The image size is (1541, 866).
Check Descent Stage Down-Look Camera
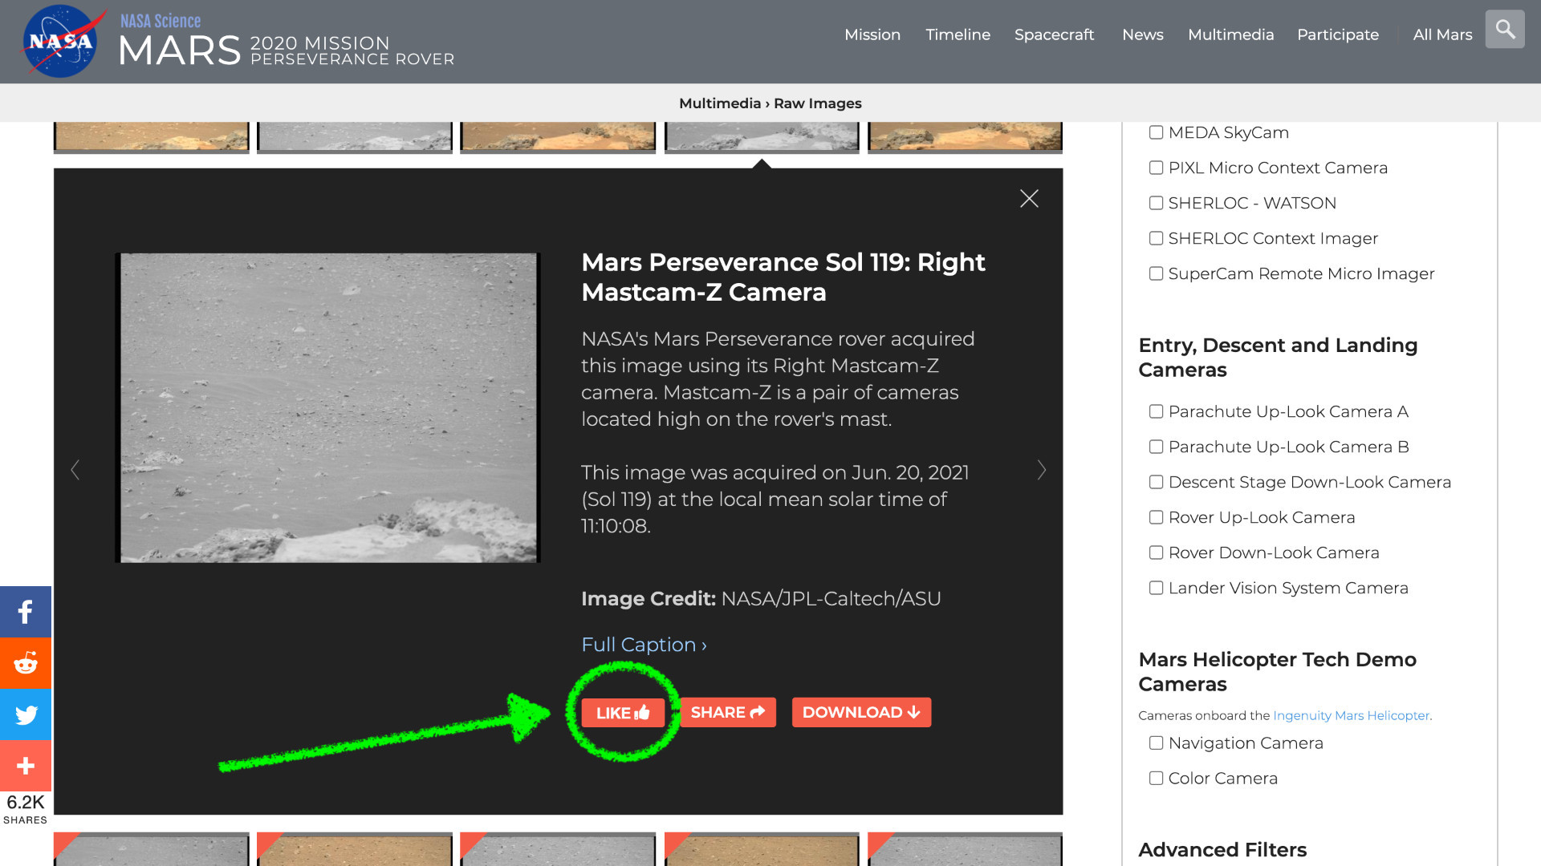pyautogui.click(x=1156, y=482)
